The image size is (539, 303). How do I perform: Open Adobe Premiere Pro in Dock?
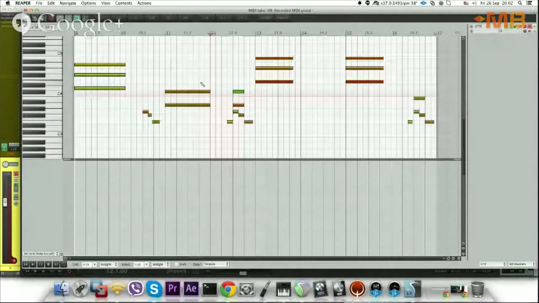173,289
